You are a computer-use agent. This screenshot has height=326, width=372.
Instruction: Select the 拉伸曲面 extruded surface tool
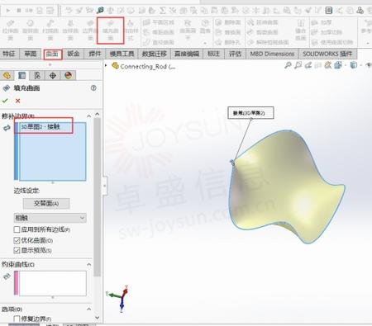(10, 30)
